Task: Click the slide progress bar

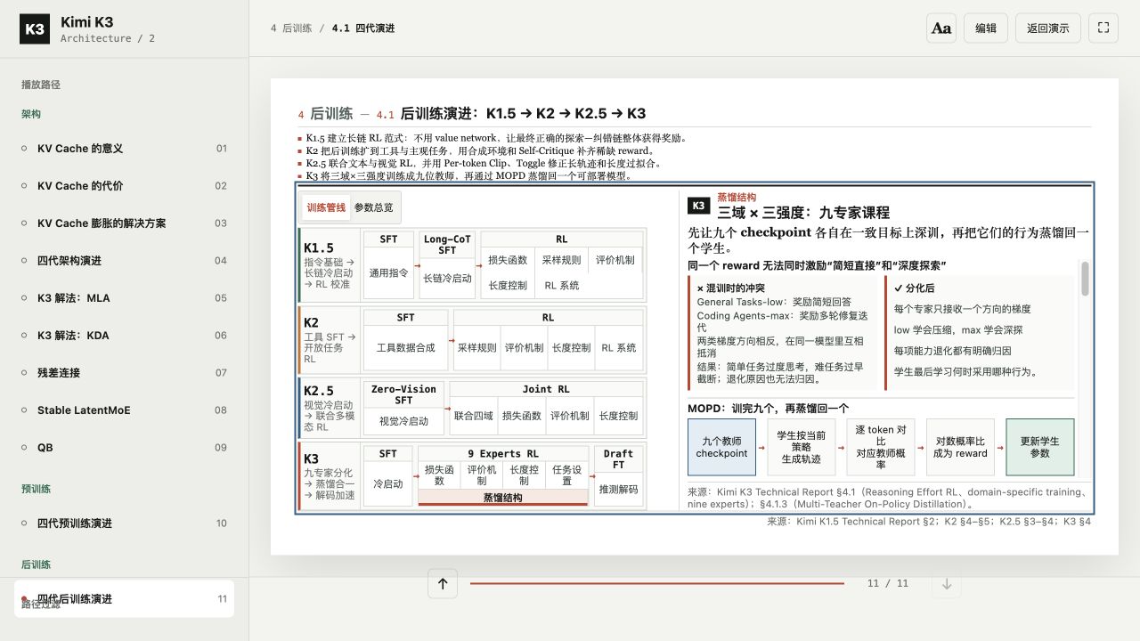Action: point(657,584)
